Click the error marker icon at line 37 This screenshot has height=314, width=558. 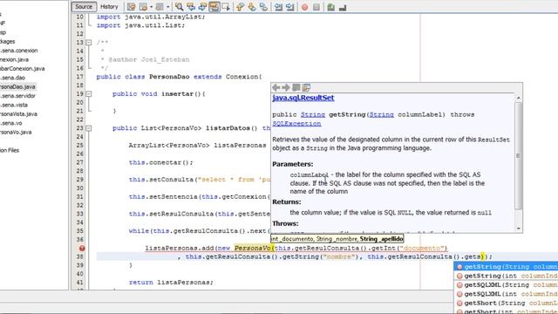(82, 248)
